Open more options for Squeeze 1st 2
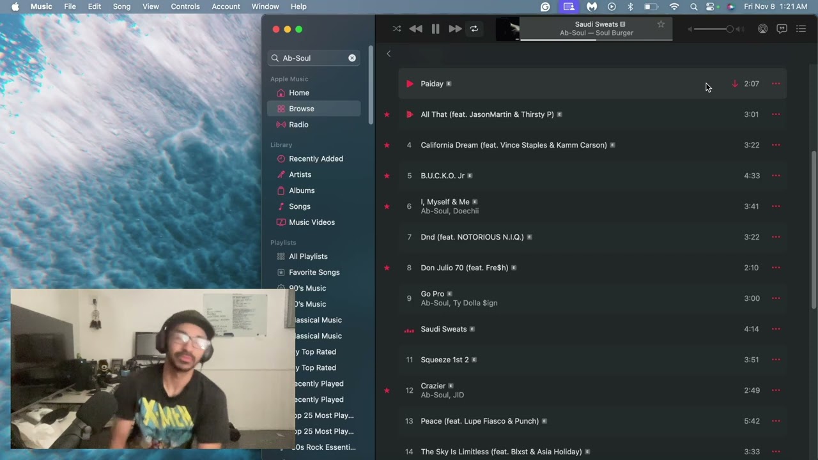 tap(776, 360)
